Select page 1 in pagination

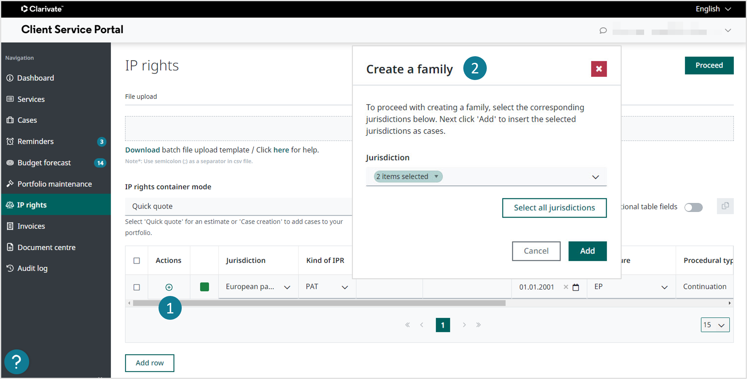[443, 325]
